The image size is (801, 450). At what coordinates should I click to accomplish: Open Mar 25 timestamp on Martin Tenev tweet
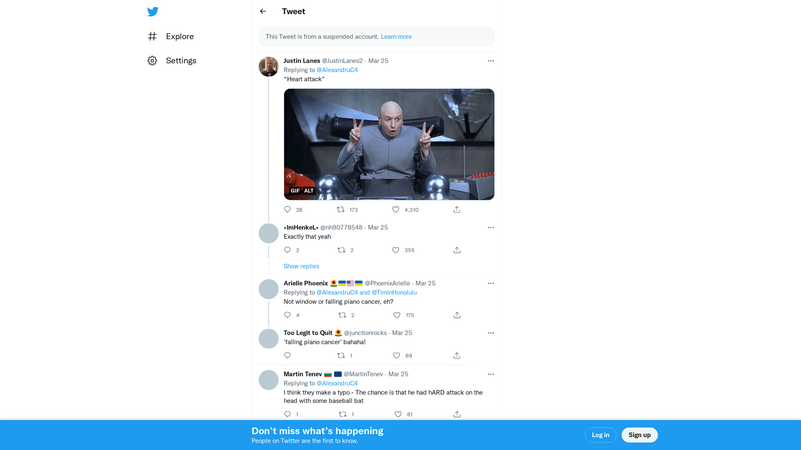398,374
